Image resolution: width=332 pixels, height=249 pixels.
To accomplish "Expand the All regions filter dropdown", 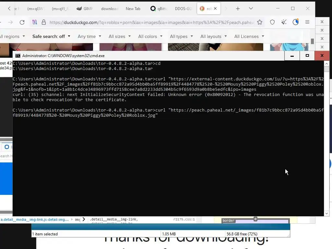I will tap(12, 36).
